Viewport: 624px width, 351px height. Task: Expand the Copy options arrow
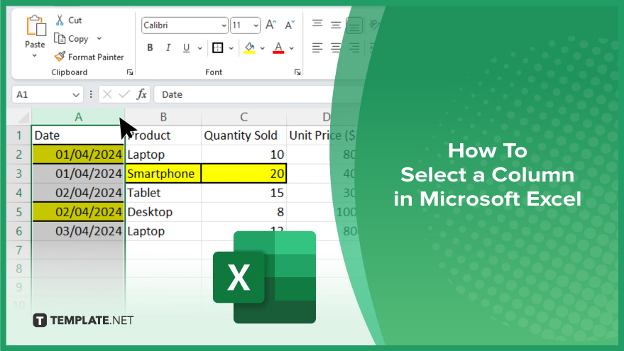(x=99, y=38)
